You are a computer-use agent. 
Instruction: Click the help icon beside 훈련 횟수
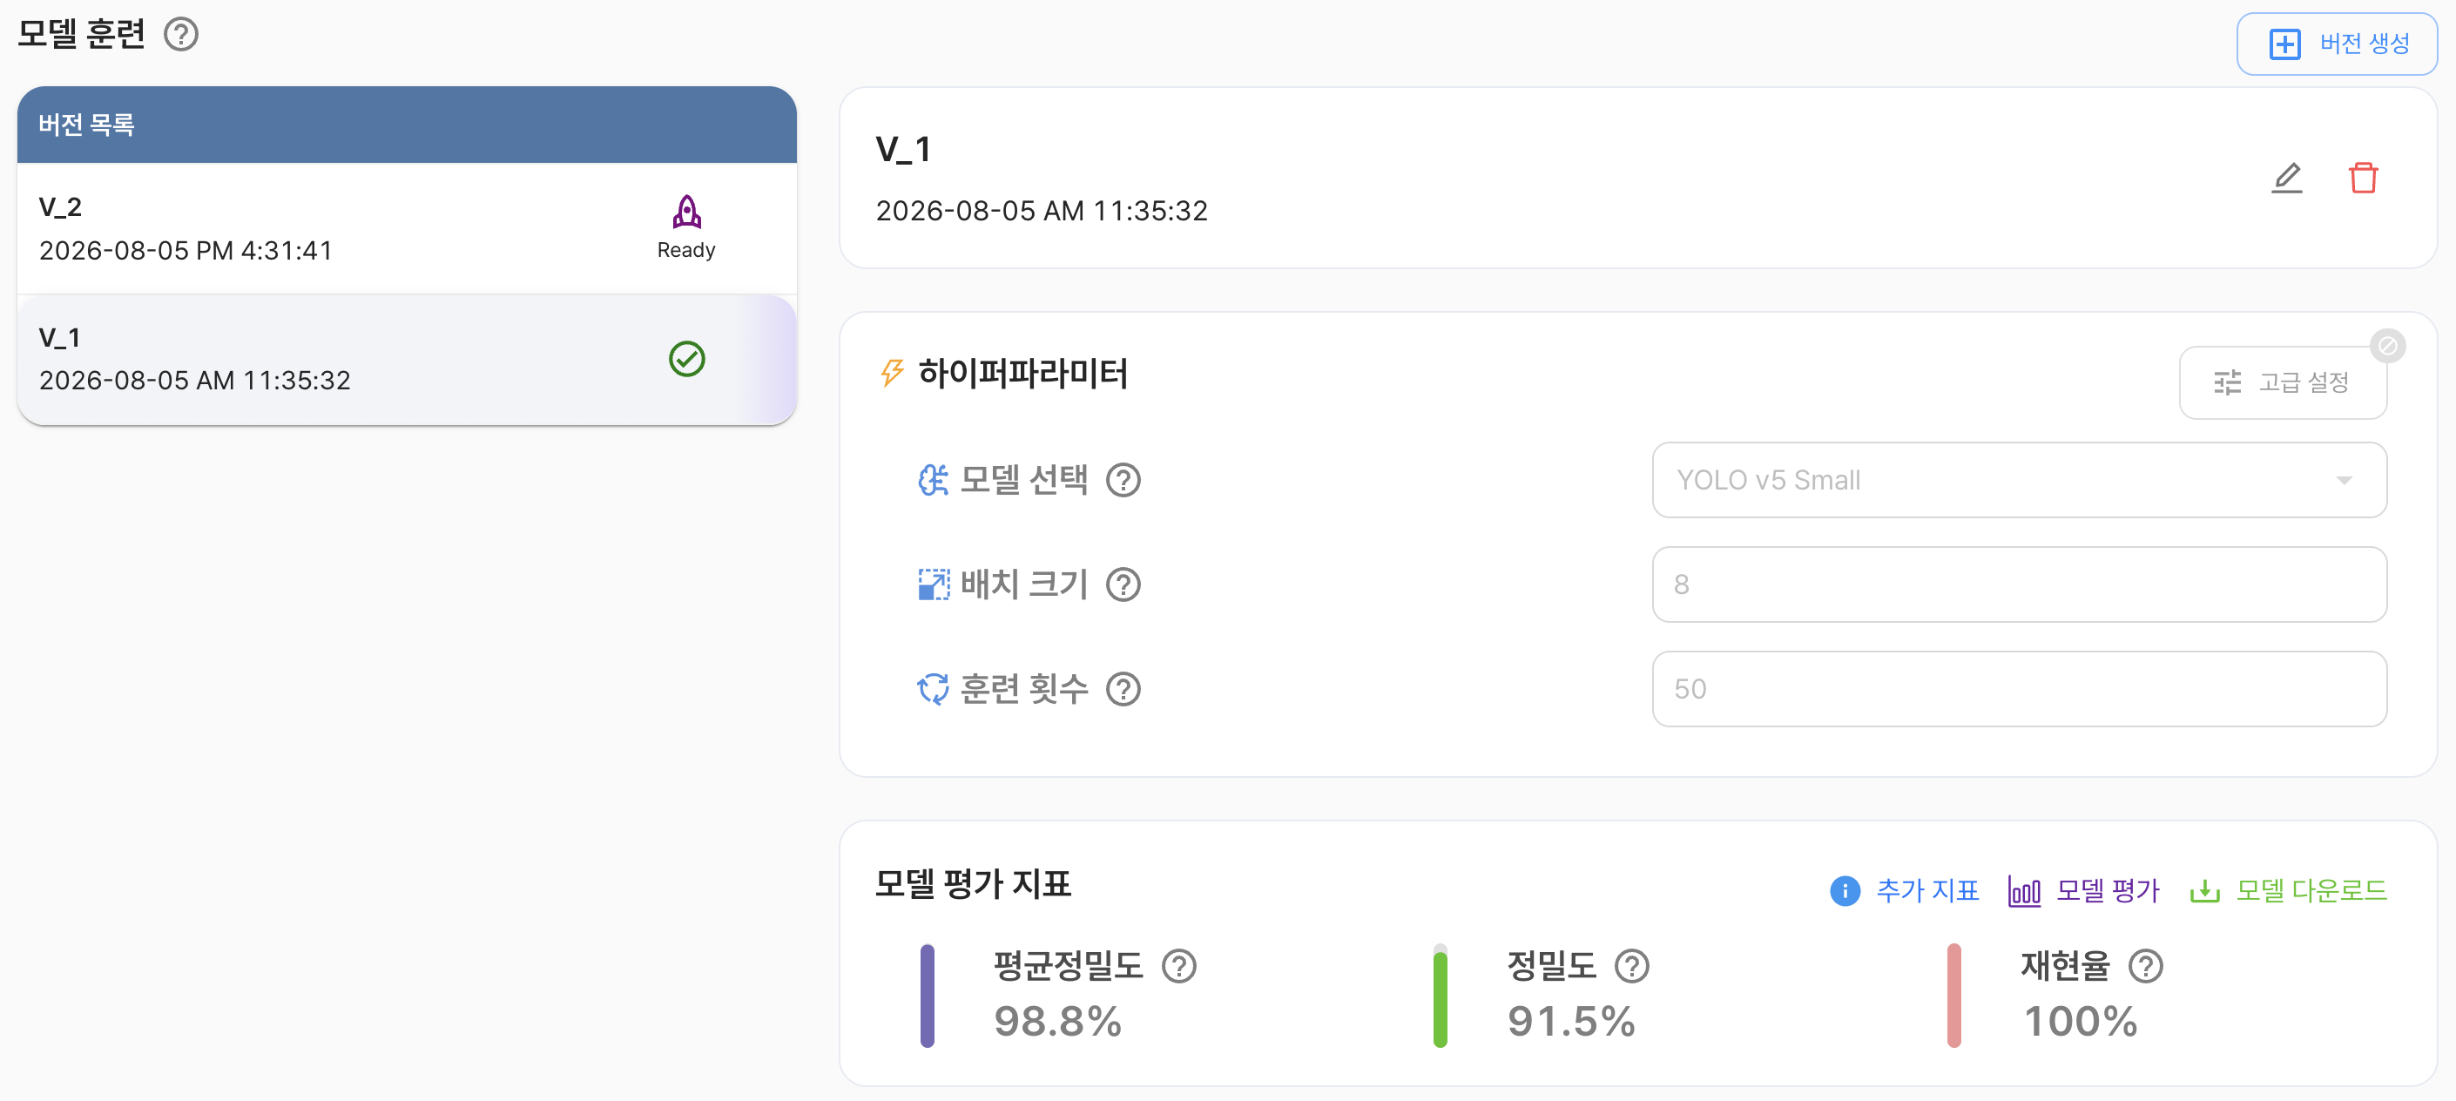pyautogui.click(x=1123, y=689)
